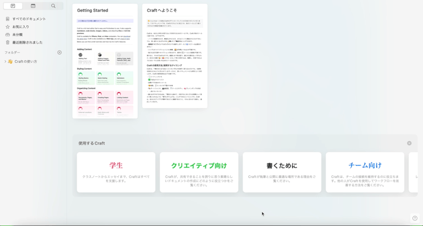Open the Getting Started document thumbnail

coord(105,61)
